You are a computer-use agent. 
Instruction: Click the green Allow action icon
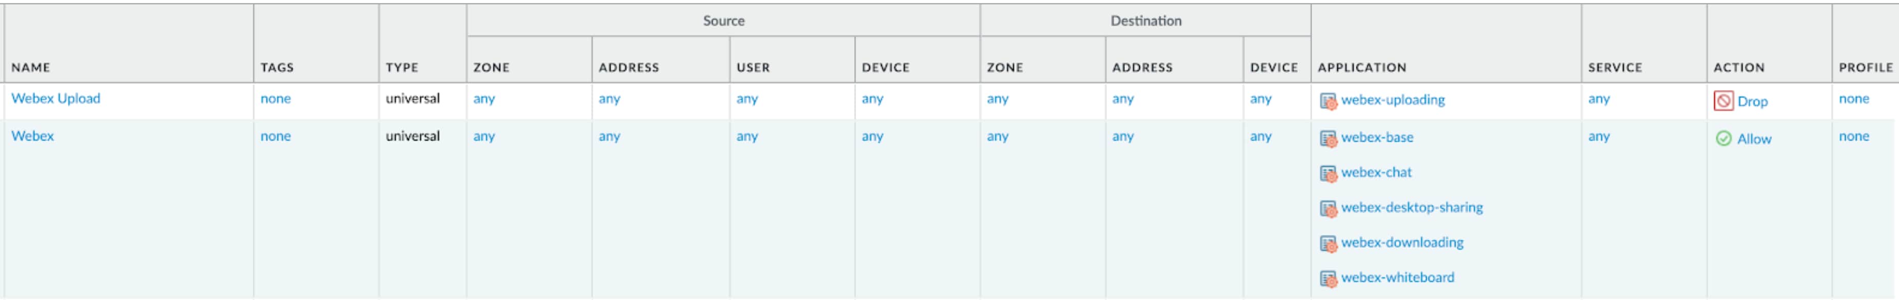[1723, 138]
